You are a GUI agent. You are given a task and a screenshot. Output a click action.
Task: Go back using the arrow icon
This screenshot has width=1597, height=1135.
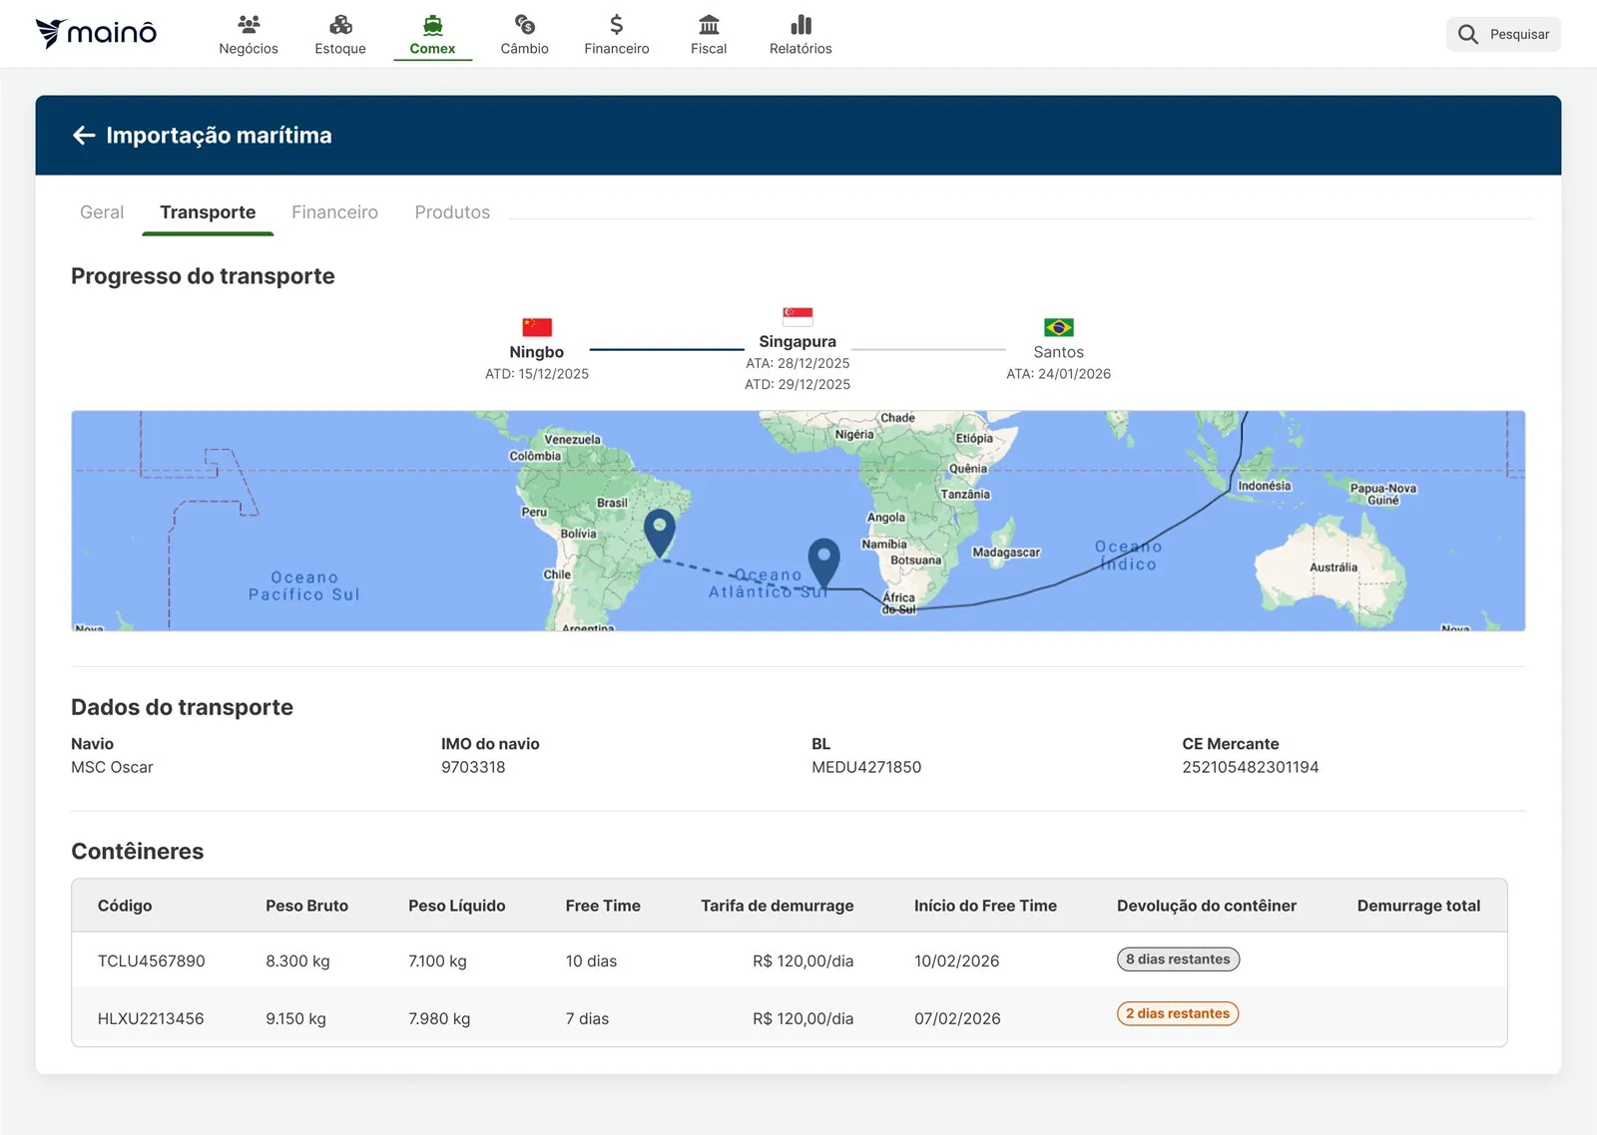(x=84, y=135)
